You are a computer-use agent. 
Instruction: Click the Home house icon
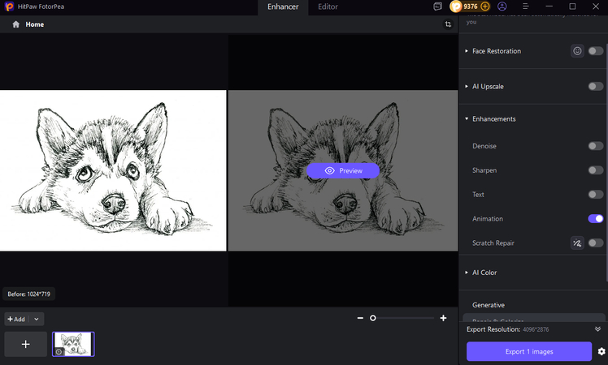(x=16, y=24)
